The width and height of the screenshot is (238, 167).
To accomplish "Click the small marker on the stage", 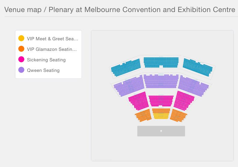I will tap(161, 131).
